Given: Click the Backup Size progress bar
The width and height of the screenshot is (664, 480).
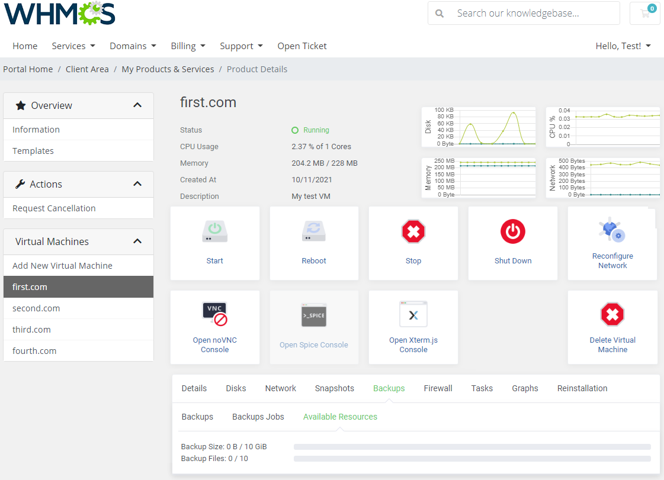Looking at the screenshot, I should (472, 447).
